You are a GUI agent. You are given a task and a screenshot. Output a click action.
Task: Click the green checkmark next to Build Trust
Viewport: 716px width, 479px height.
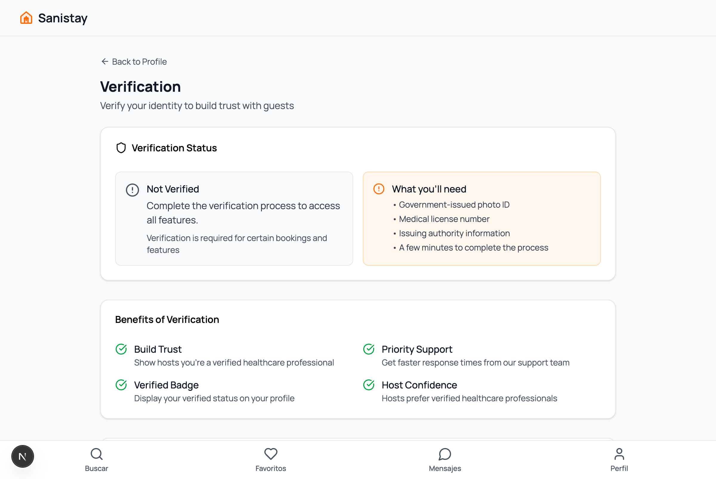pos(121,349)
